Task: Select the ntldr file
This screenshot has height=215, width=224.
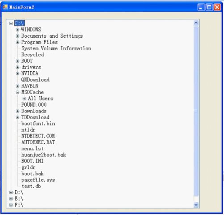Action: point(28,130)
